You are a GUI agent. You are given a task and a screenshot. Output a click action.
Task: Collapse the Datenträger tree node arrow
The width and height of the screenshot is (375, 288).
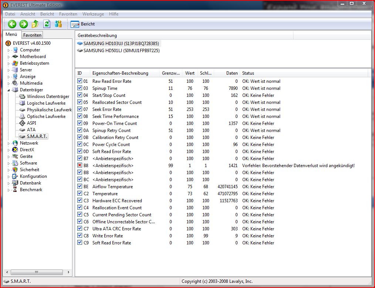click(9, 90)
